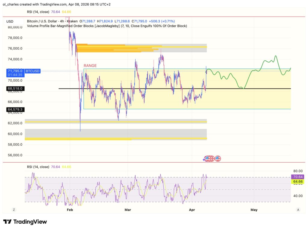The image size is (308, 230).
Task: Click the rightmost US flag event icon
Action: [x=217, y=158]
